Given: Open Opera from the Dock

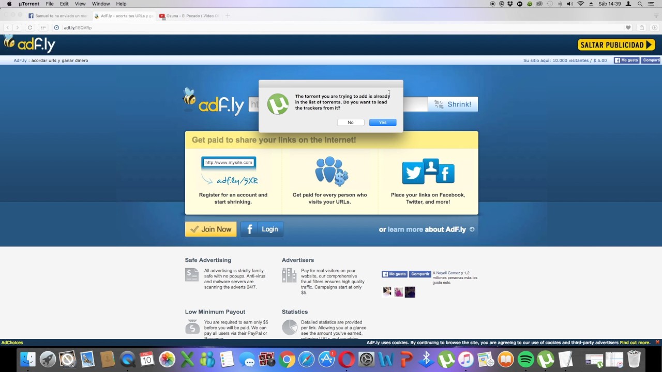Looking at the screenshot, I should (x=347, y=359).
